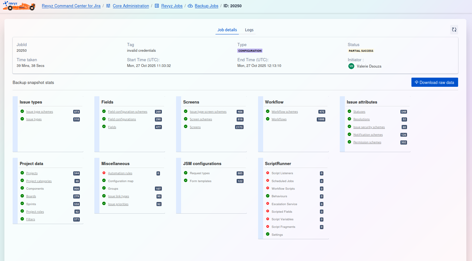Open the Project categories link
This screenshot has width=472, height=261.
pos(39,181)
